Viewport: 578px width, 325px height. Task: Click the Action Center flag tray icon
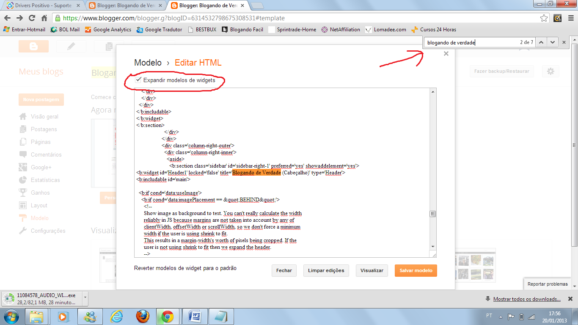pyautogui.click(x=511, y=316)
